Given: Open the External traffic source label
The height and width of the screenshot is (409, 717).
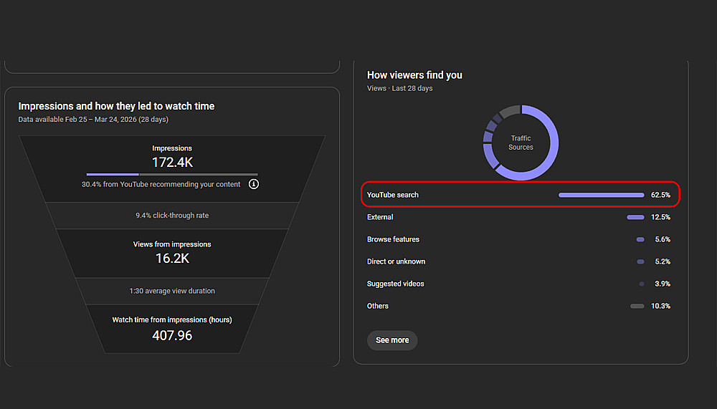Looking at the screenshot, I should (x=380, y=217).
